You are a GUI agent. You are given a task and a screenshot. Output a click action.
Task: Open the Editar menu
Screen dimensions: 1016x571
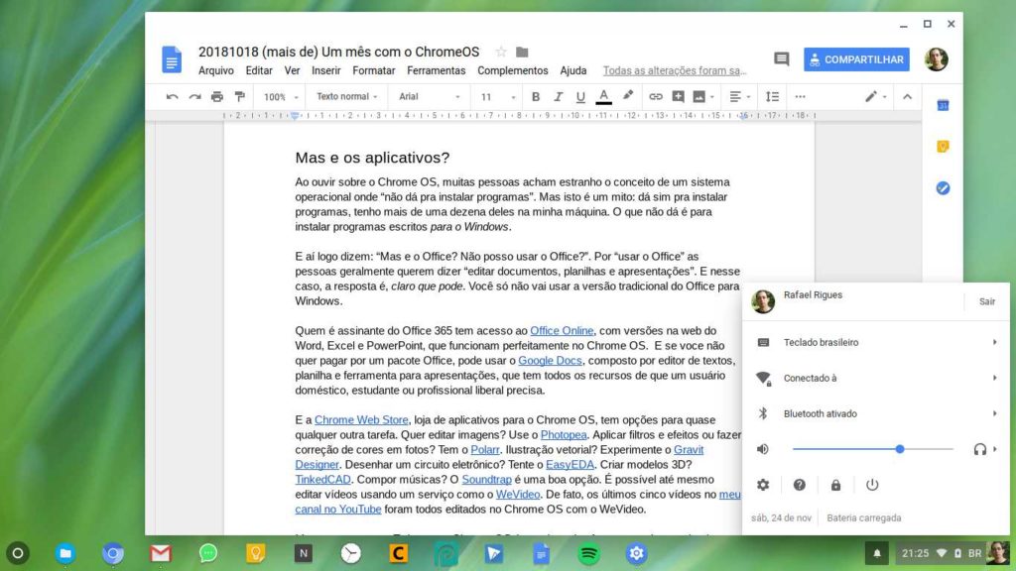coord(259,70)
